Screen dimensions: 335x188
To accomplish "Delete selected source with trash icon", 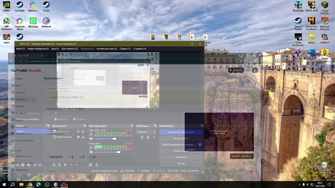I will coord(59,165).
